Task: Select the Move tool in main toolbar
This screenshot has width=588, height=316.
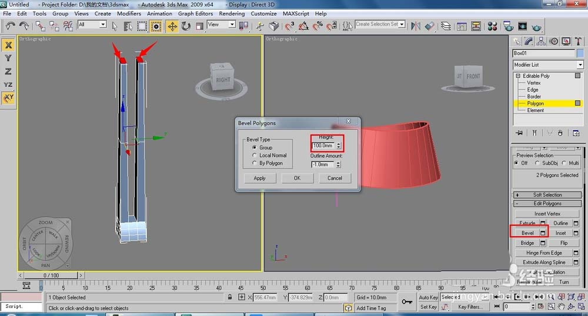Action: tap(172, 26)
